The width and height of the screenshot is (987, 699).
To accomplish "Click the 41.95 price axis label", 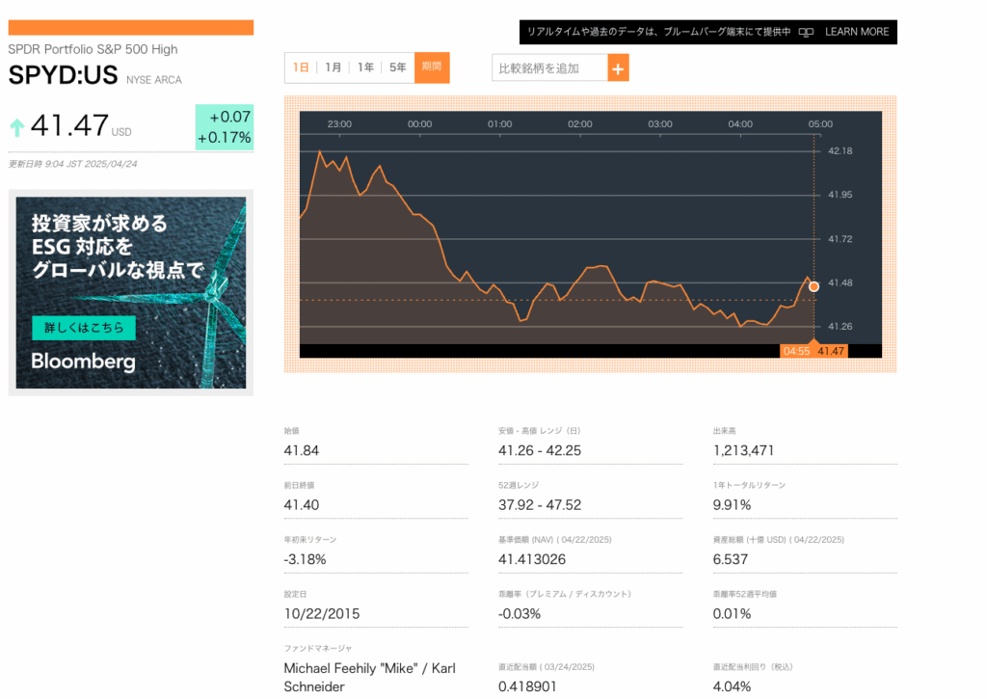I will coord(840,195).
